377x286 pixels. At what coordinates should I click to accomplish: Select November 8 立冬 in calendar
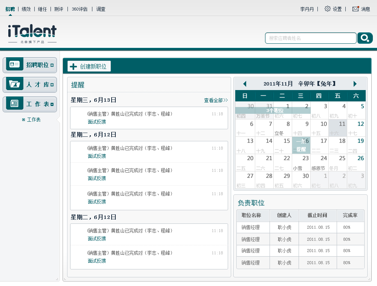tap(282, 128)
